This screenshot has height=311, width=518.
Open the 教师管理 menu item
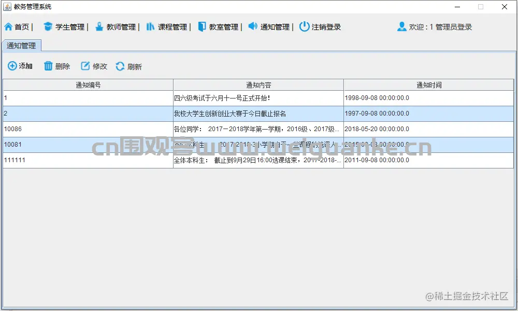pos(121,27)
